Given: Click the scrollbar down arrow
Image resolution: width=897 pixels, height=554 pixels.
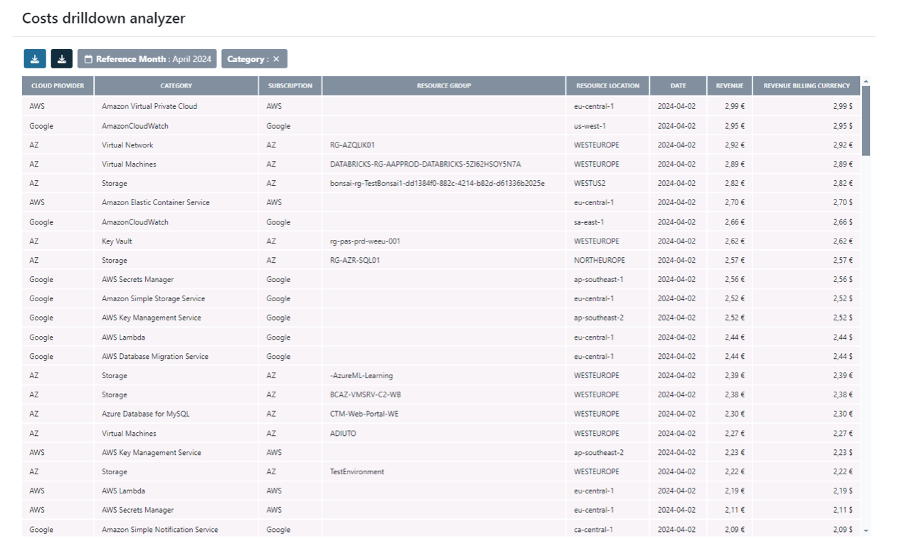Looking at the screenshot, I should coord(866,531).
